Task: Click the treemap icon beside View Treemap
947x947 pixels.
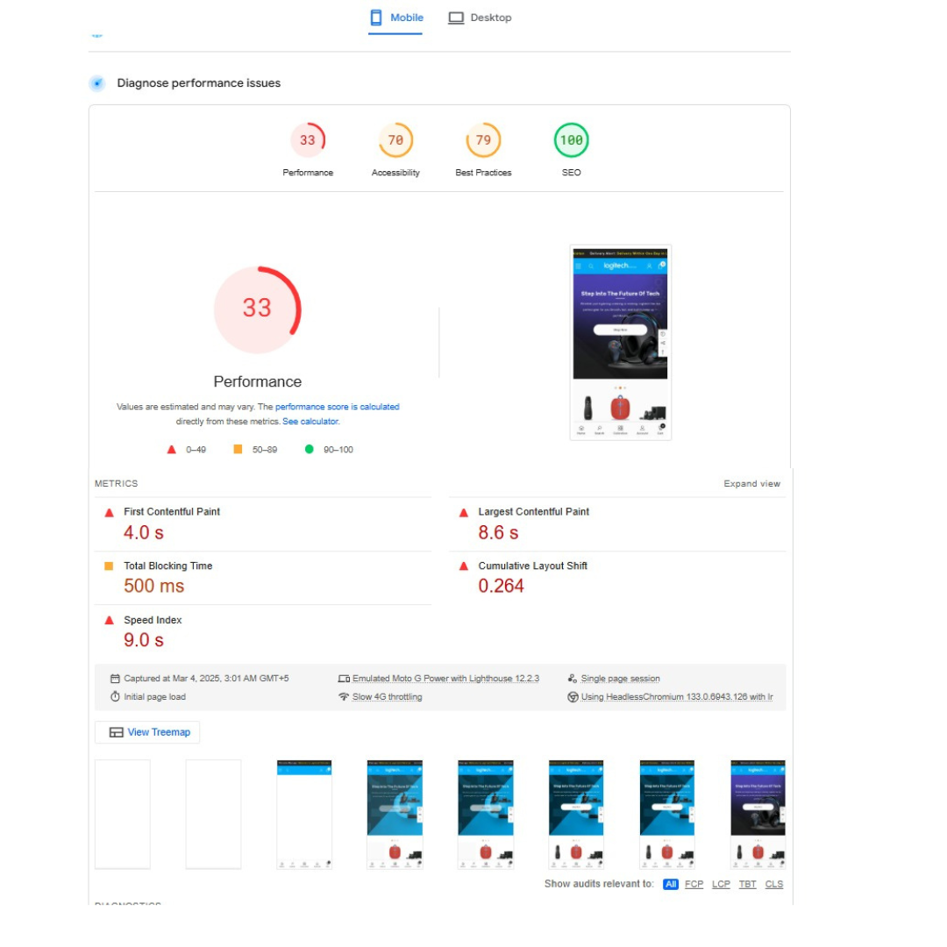Action: tap(116, 732)
